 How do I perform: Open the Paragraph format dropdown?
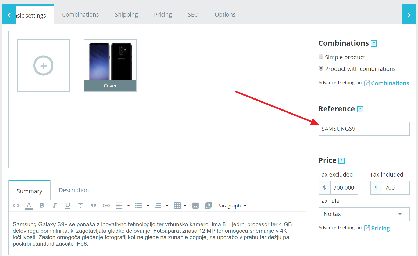click(x=232, y=206)
